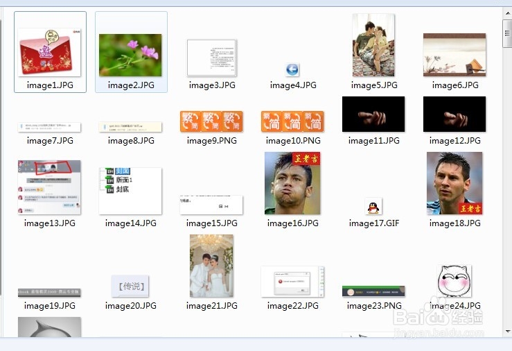Screen dimensions: 512x351
Task: Select the image2.JPG pink flower thumbnail
Action: [130, 55]
